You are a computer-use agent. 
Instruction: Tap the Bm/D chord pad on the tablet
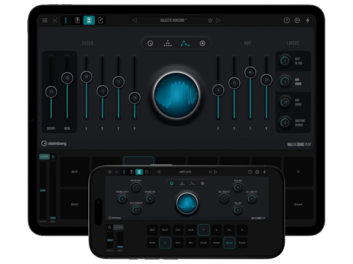click(x=75, y=204)
